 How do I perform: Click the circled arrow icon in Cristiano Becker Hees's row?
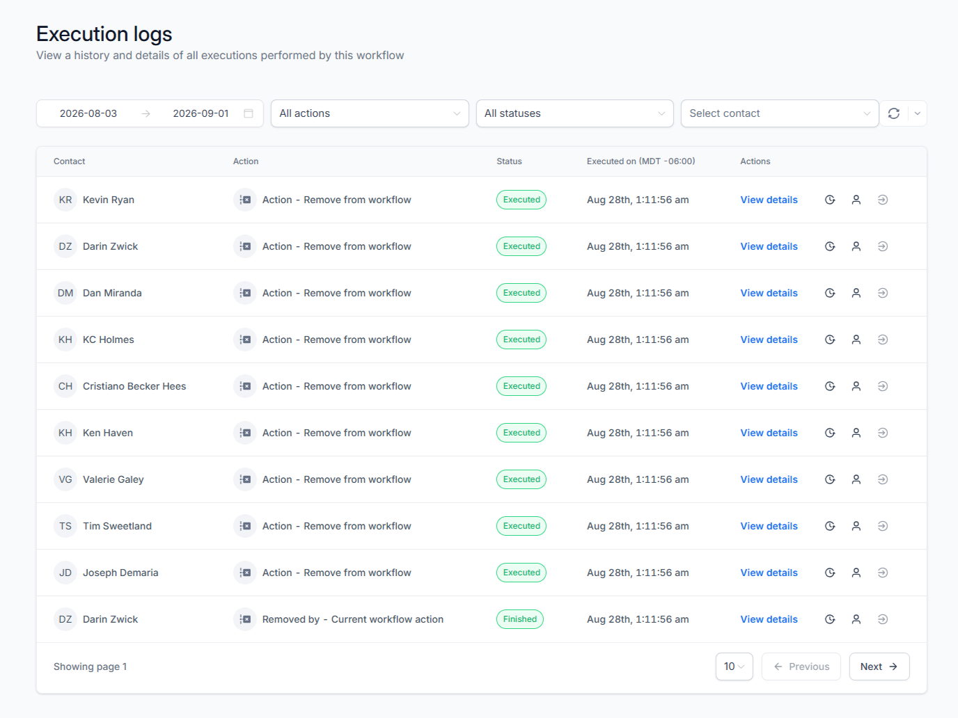[x=883, y=386]
